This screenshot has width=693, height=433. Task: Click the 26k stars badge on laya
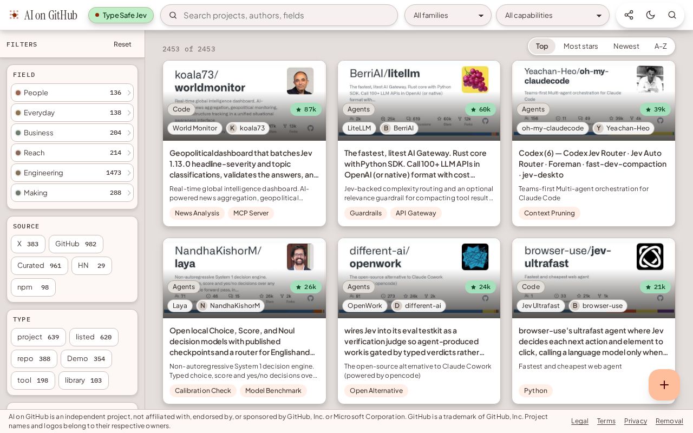[x=306, y=287]
